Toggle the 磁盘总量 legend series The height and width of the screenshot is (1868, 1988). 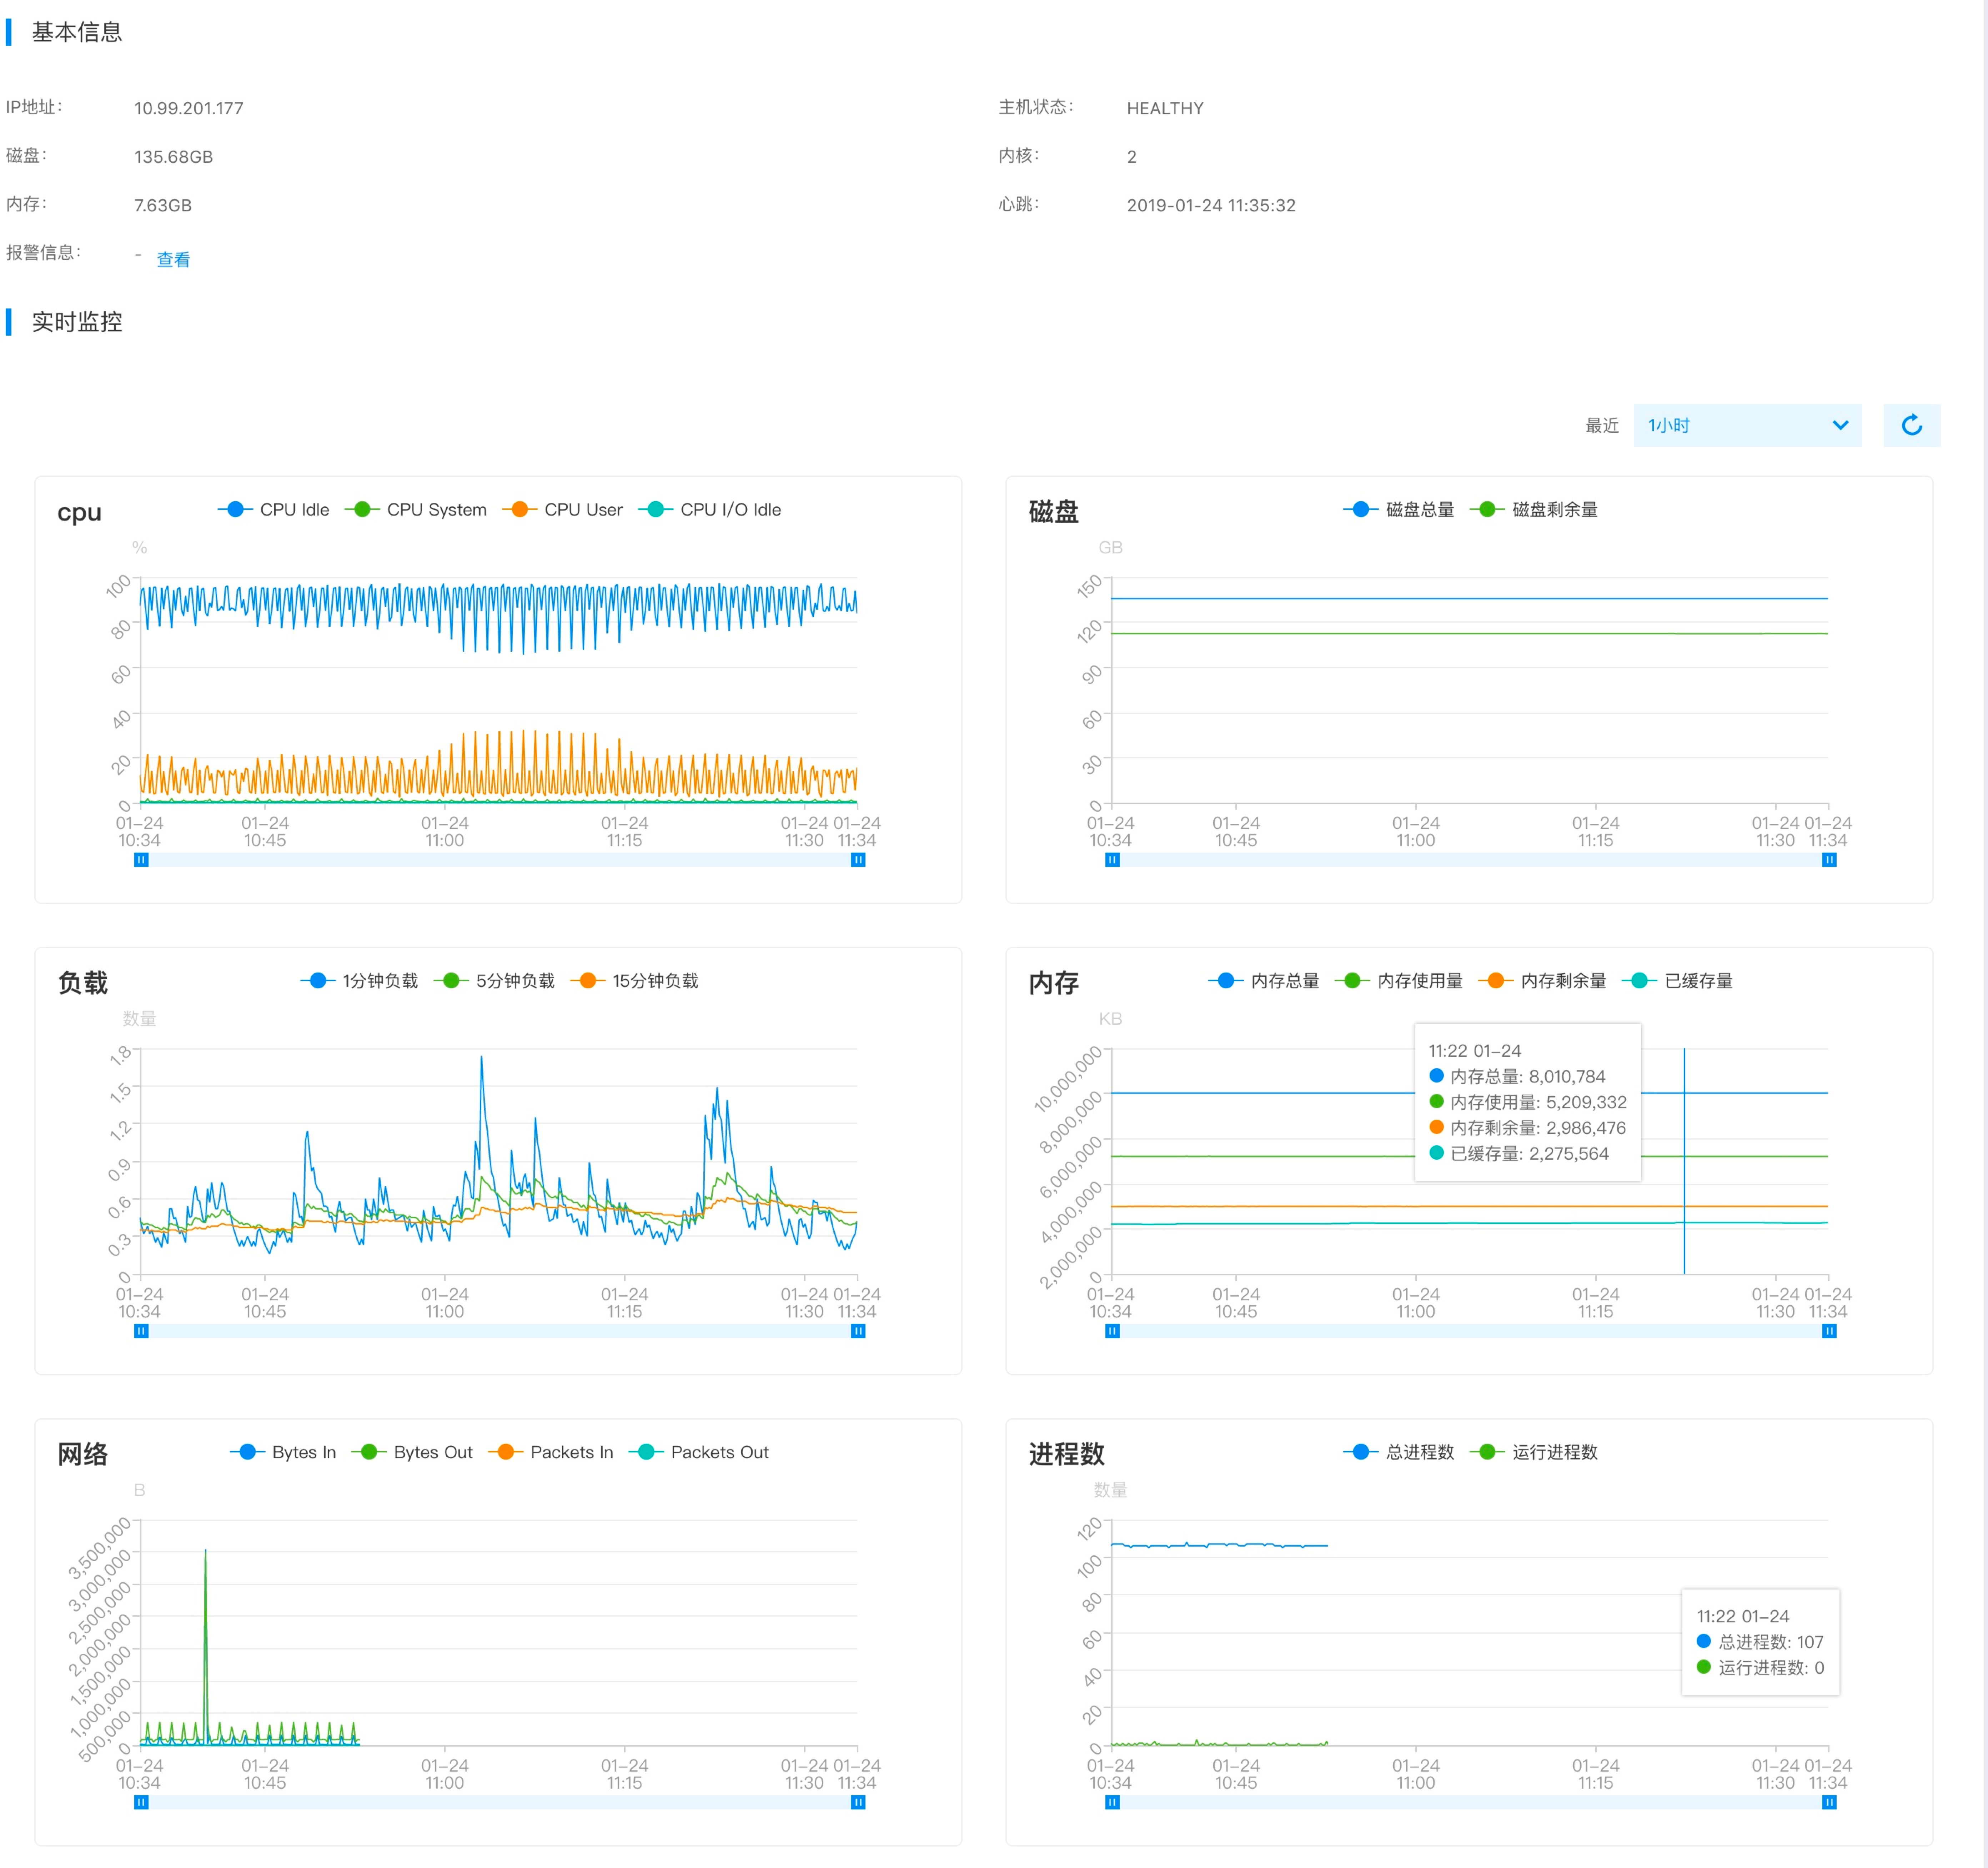click(x=1399, y=510)
